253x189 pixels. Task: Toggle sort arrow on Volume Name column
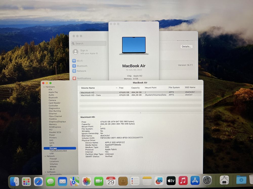tap(116, 88)
